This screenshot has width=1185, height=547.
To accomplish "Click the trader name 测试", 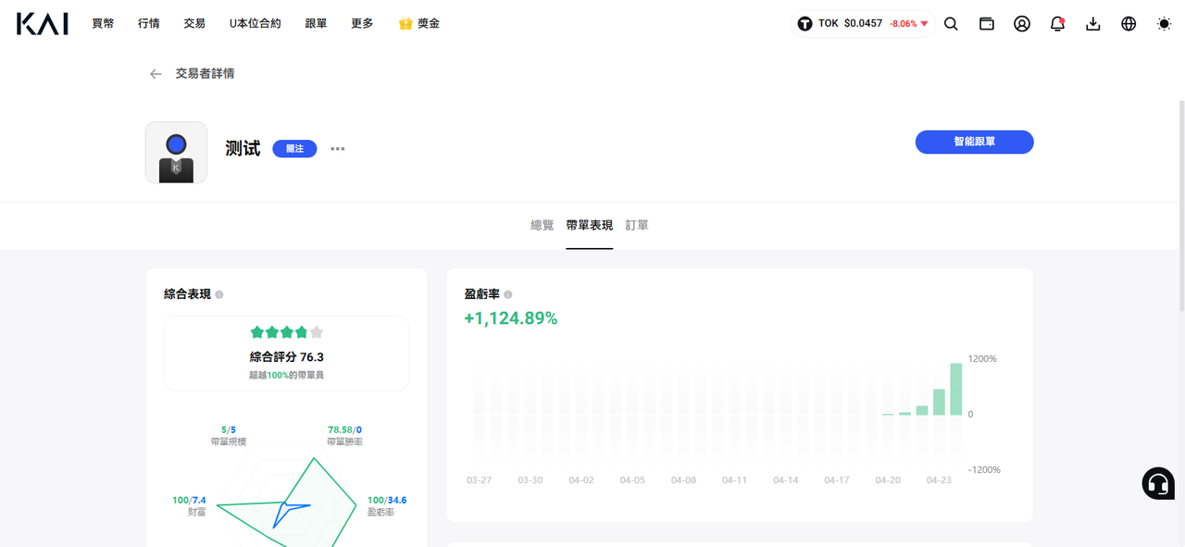I will pyautogui.click(x=243, y=148).
